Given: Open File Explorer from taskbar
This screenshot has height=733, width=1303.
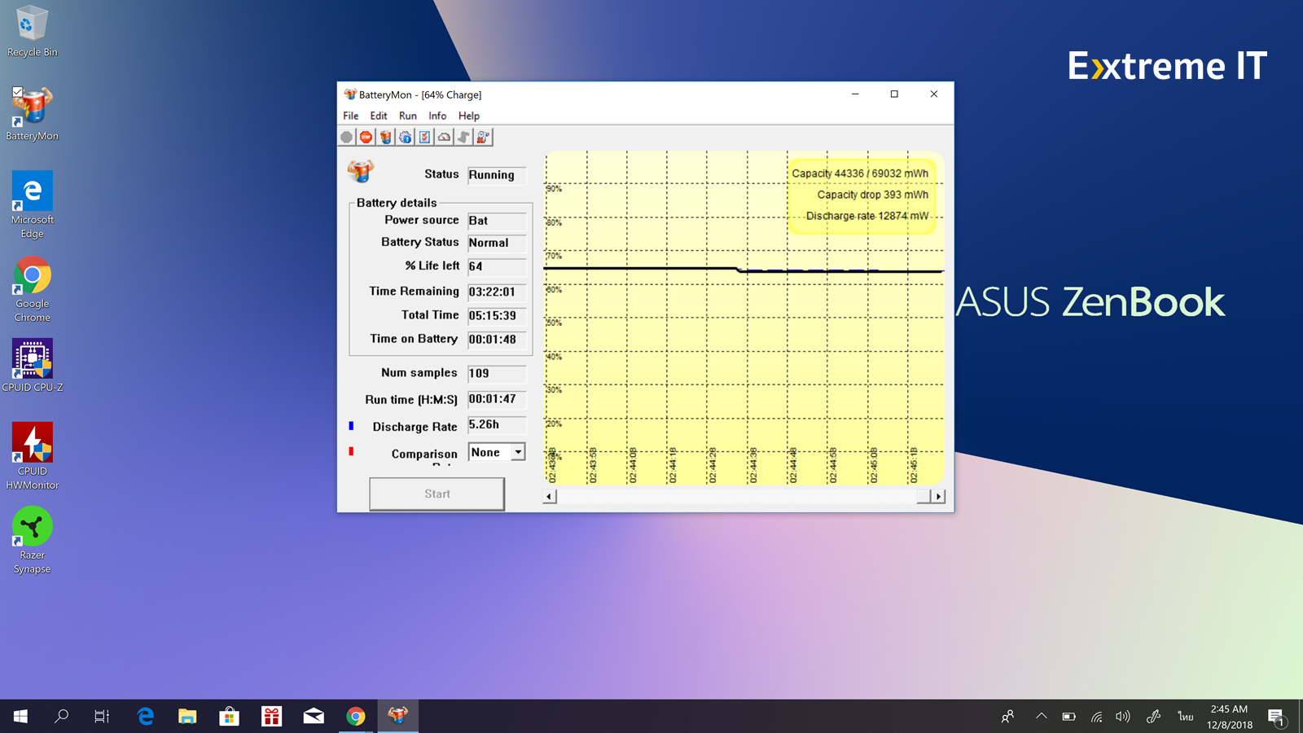Looking at the screenshot, I should [x=187, y=716].
